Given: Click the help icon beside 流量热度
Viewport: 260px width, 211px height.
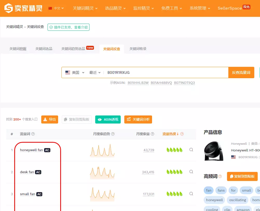Looking at the screenshot, I should pyautogui.click(x=182, y=134).
